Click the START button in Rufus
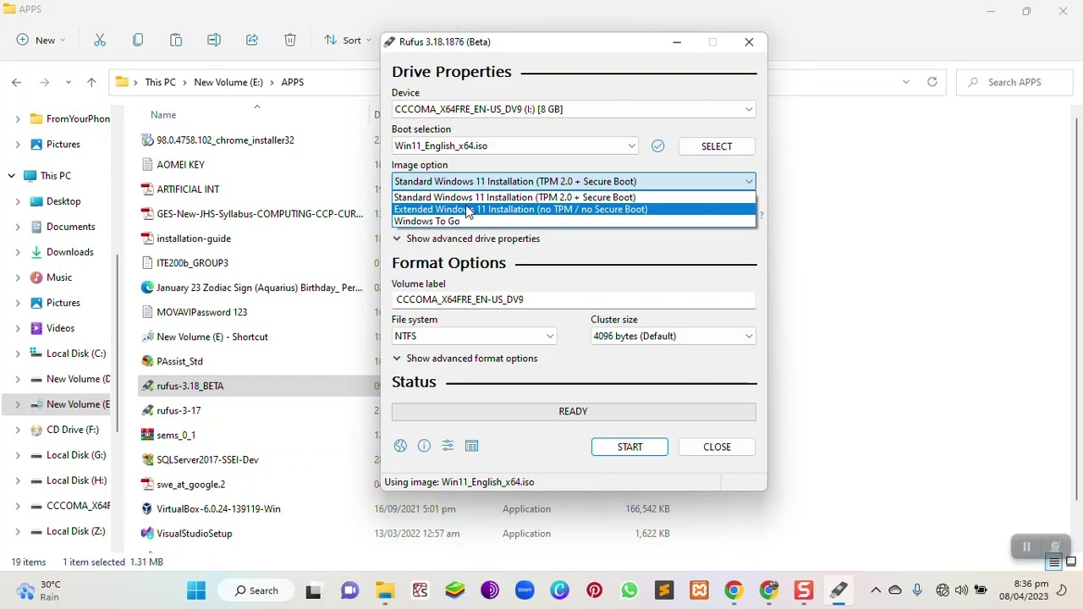 [629, 447]
